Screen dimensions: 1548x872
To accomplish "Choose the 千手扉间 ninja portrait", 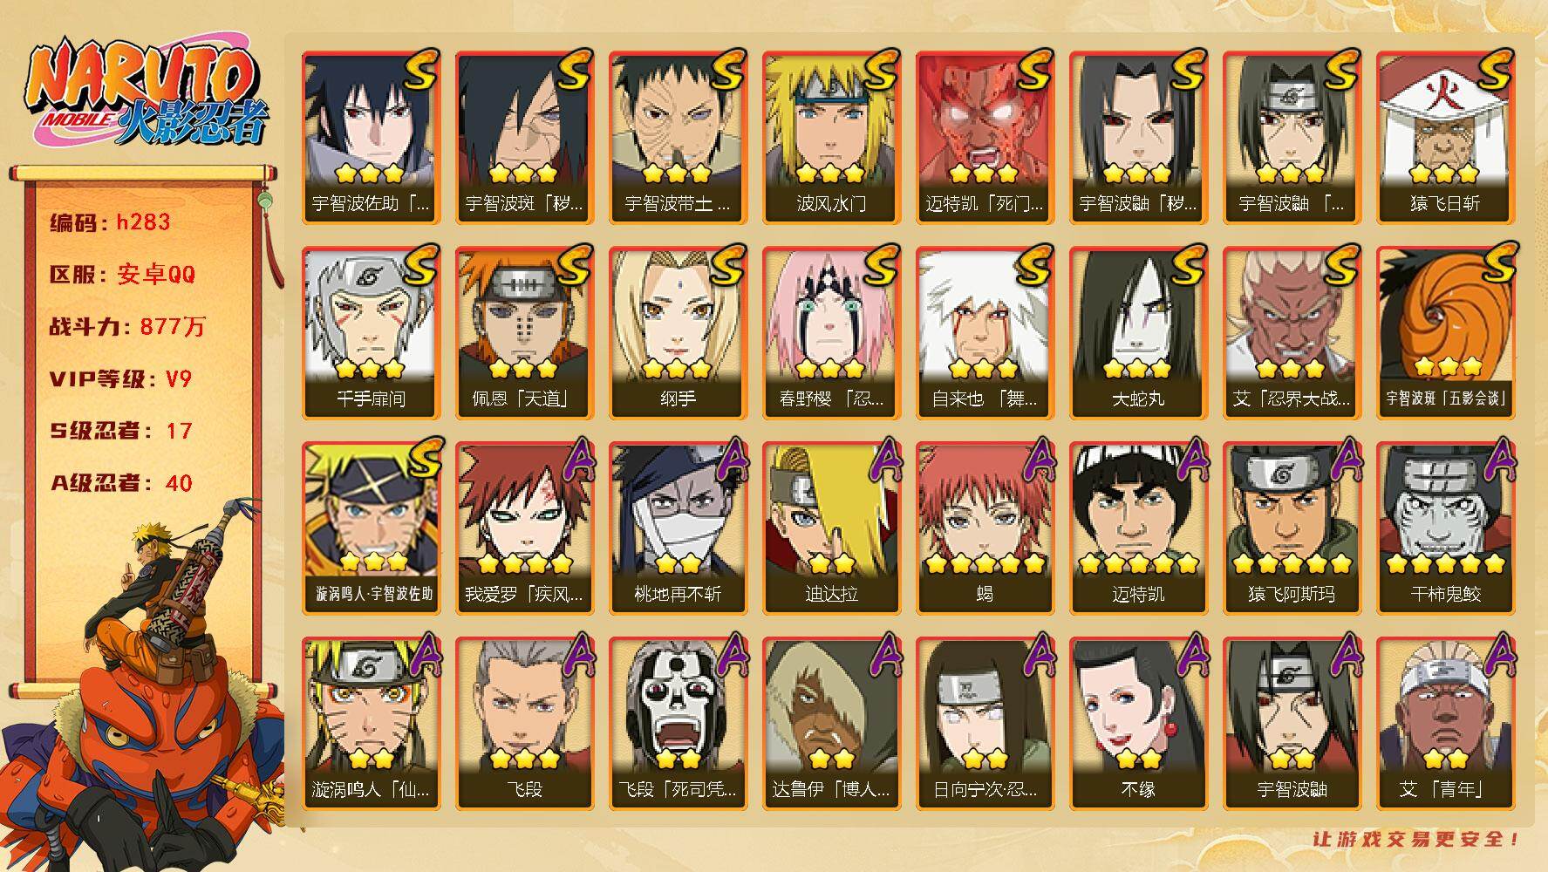I will click(x=371, y=333).
